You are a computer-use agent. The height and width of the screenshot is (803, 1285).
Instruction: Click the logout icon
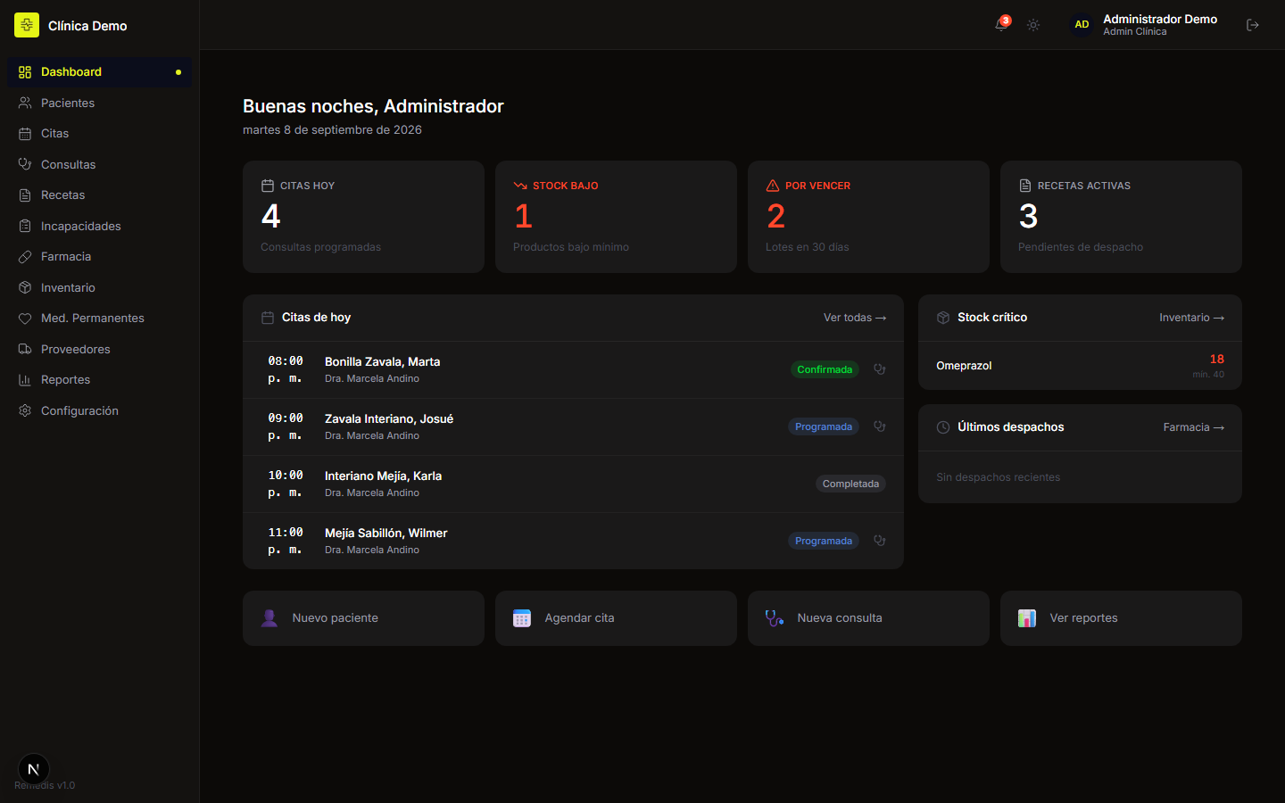(x=1253, y=25)
